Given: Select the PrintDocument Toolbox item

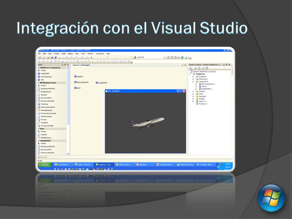Looking at the screenshot, I should (x=45, y=116).
